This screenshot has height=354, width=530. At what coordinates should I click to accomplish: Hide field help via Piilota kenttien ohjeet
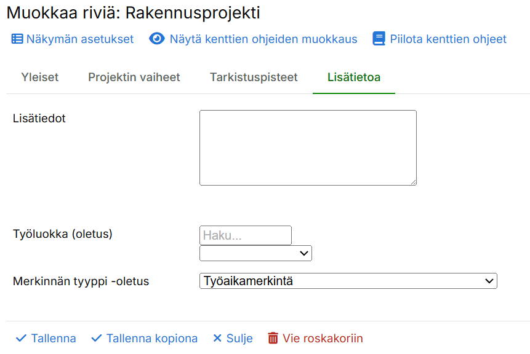click(x=448, y=39)
